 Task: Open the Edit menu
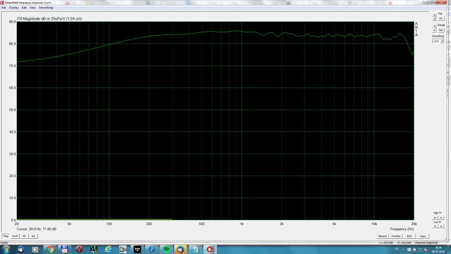24,8
